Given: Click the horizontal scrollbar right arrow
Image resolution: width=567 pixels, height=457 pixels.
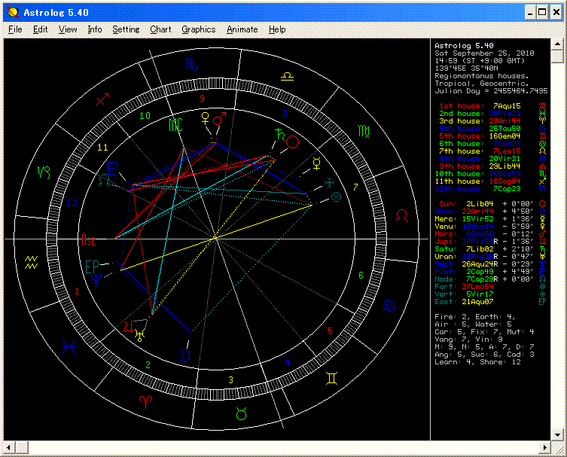Looking at the screenshot, I should (547, 447).
